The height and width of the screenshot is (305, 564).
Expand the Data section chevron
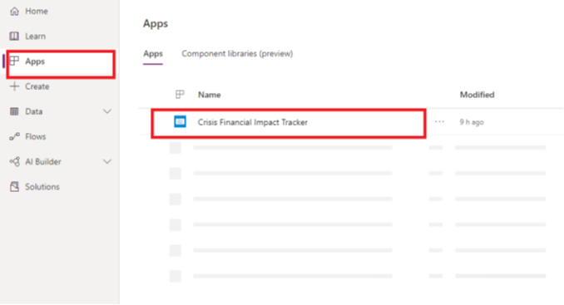click(107, 111)
